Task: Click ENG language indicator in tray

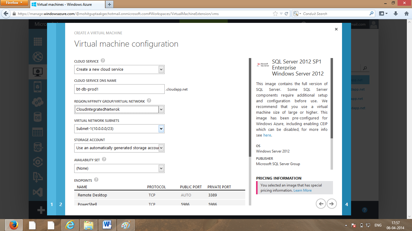Action: coord(378,225)
